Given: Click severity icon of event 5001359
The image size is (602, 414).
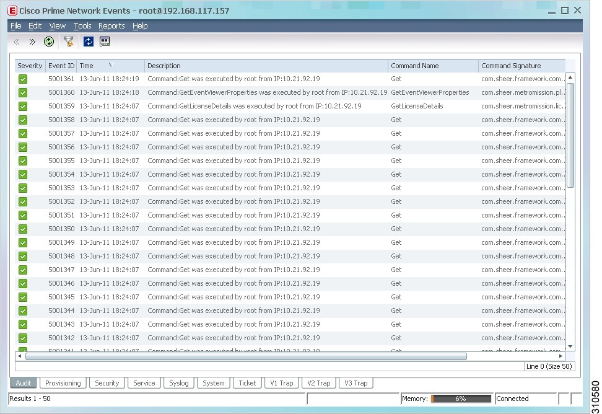Looking at the screenshot, I should [x=23, y=107].
